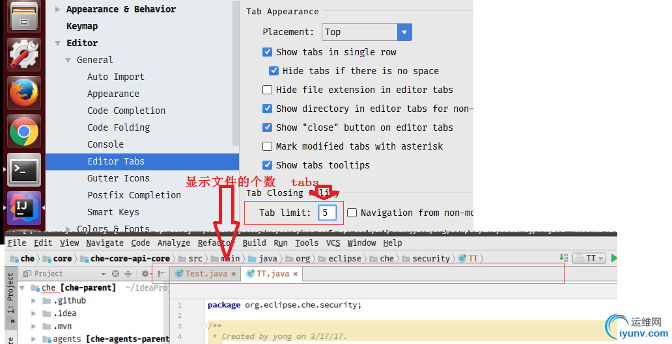Viewport: 672px width, 344px height.
Task: Click the Tab limit input field
Action: tap(327, 213)
